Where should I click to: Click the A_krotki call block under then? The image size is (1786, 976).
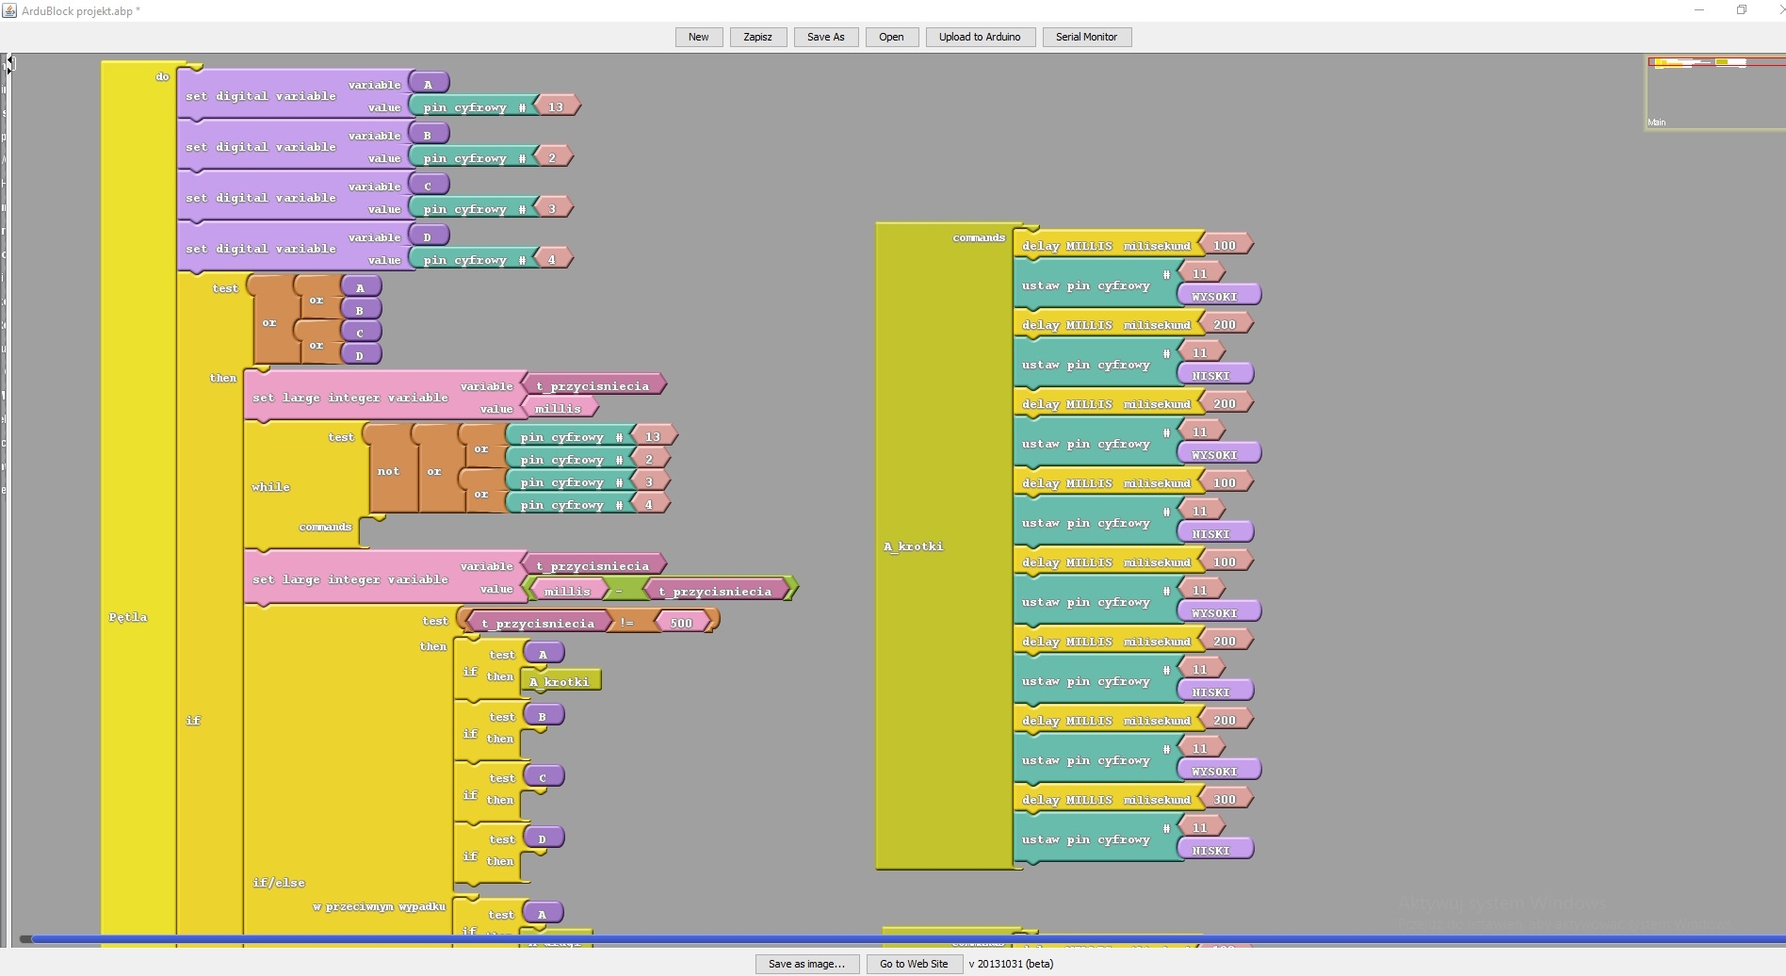click(x=560, y=681)
